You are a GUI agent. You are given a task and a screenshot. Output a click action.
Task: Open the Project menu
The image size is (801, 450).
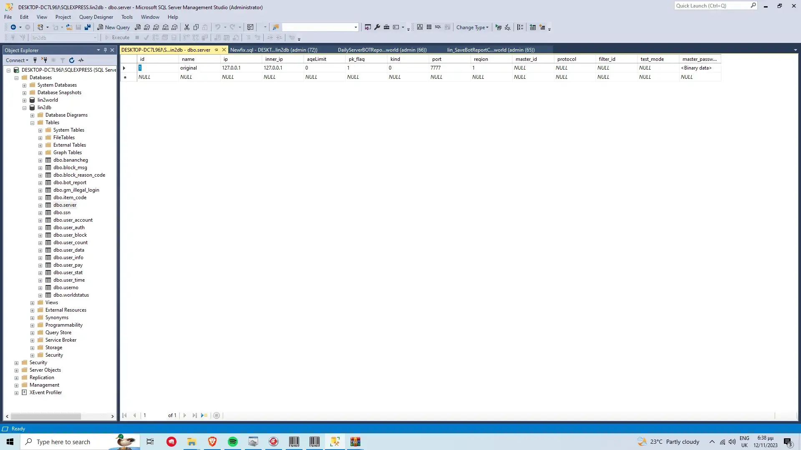(x=63, y=17)
